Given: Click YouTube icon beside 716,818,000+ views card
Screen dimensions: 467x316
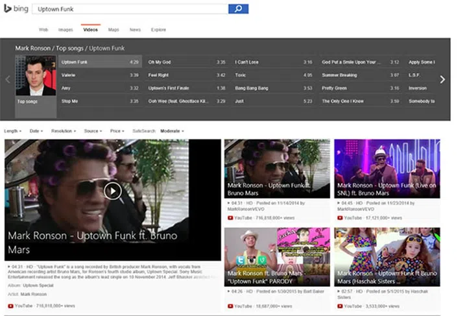Looking at the screenshot, I should (230, 218).
